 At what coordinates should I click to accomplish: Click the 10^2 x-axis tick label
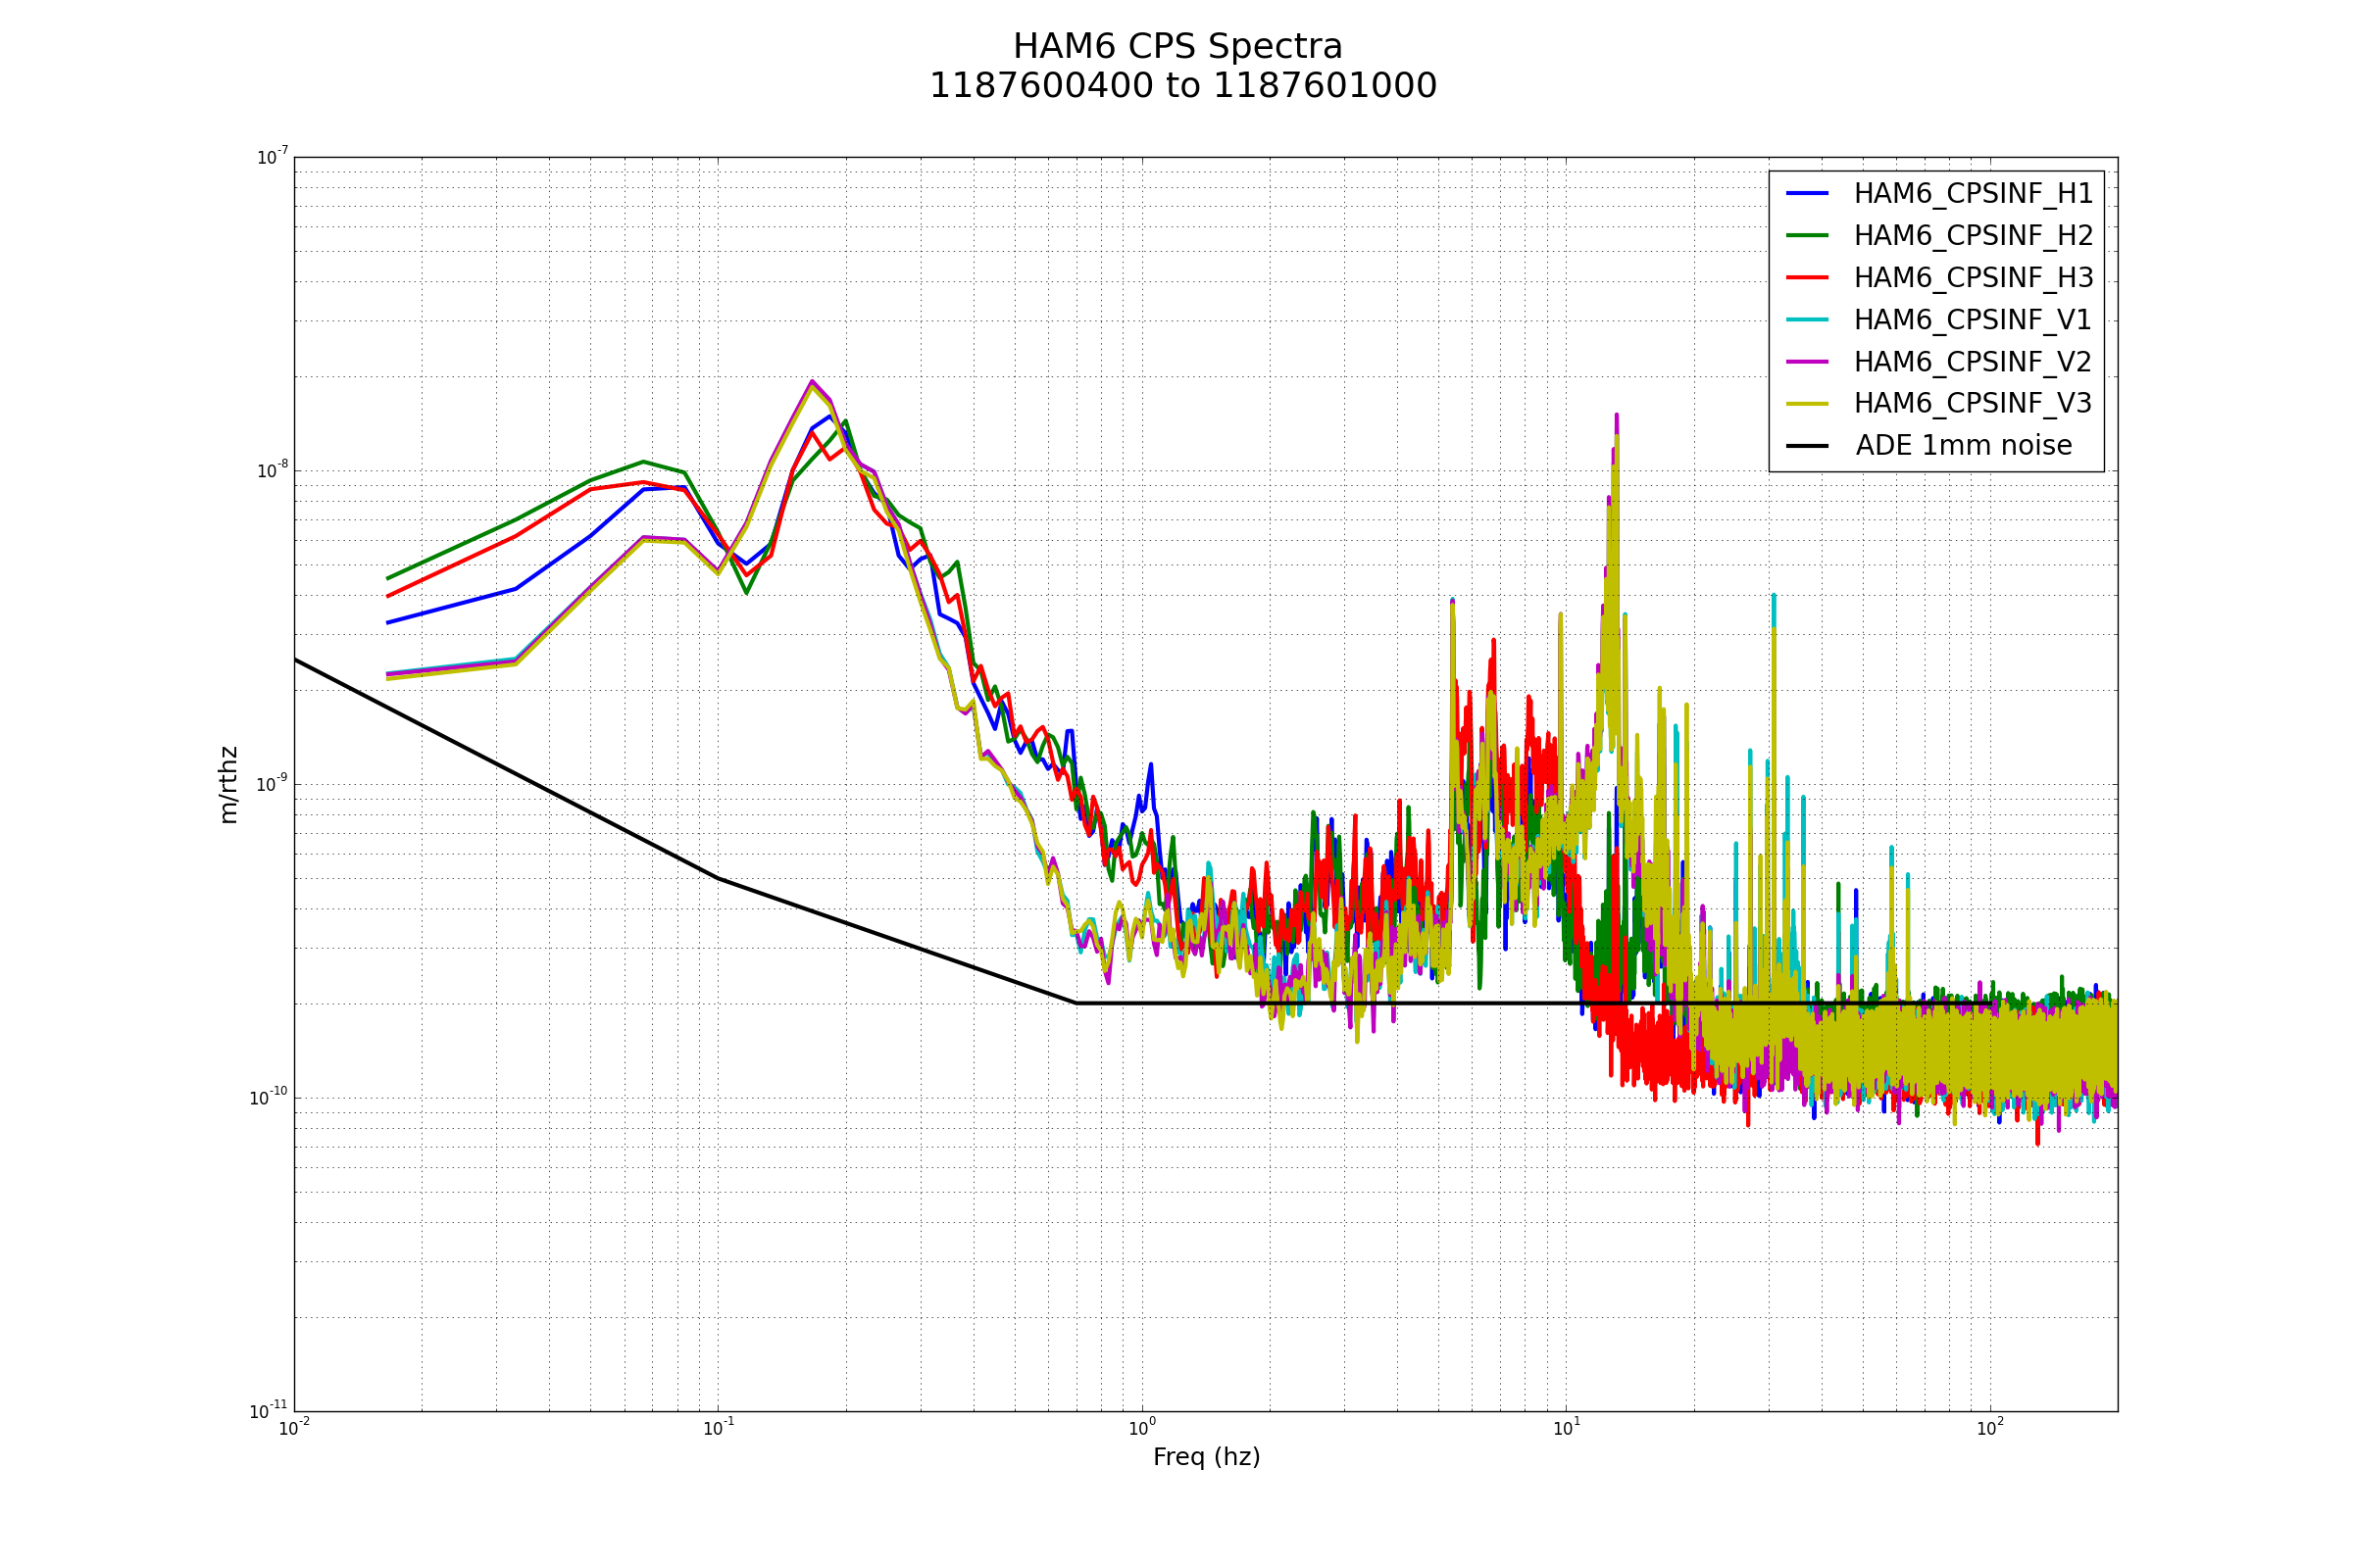pos(1990,1428)
